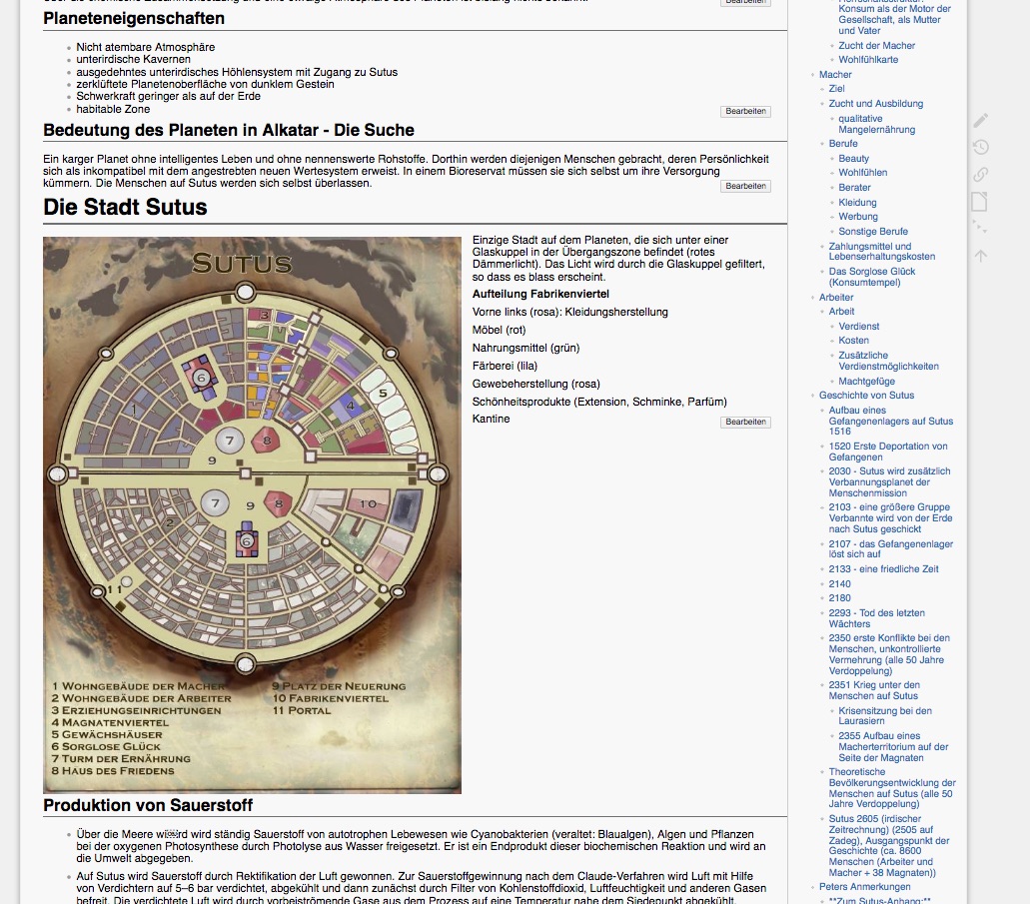
Task: Jump to Verdienst section
Action: point(858,326)
